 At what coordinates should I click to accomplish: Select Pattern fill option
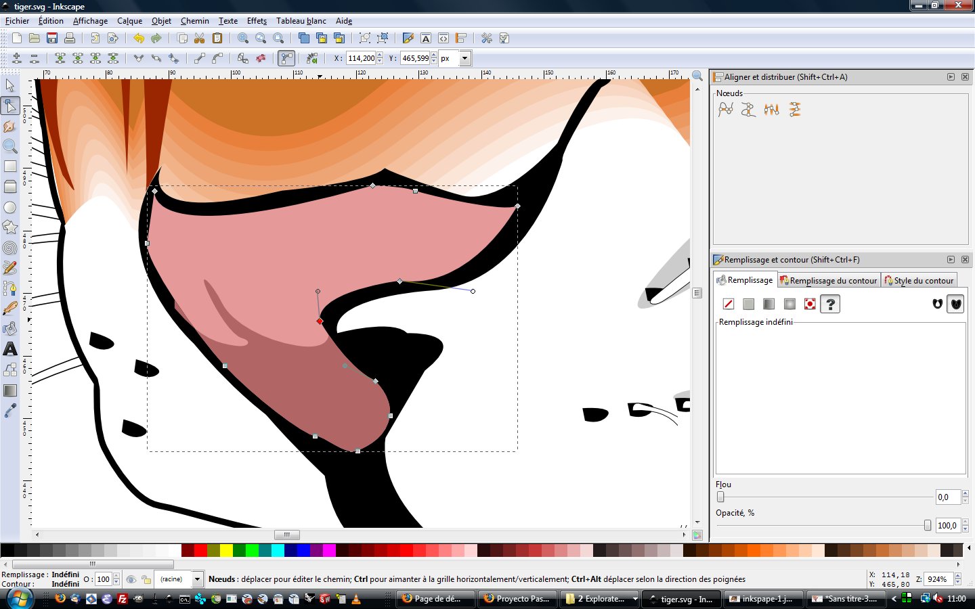pyautogui.click(x=810, y=304)
